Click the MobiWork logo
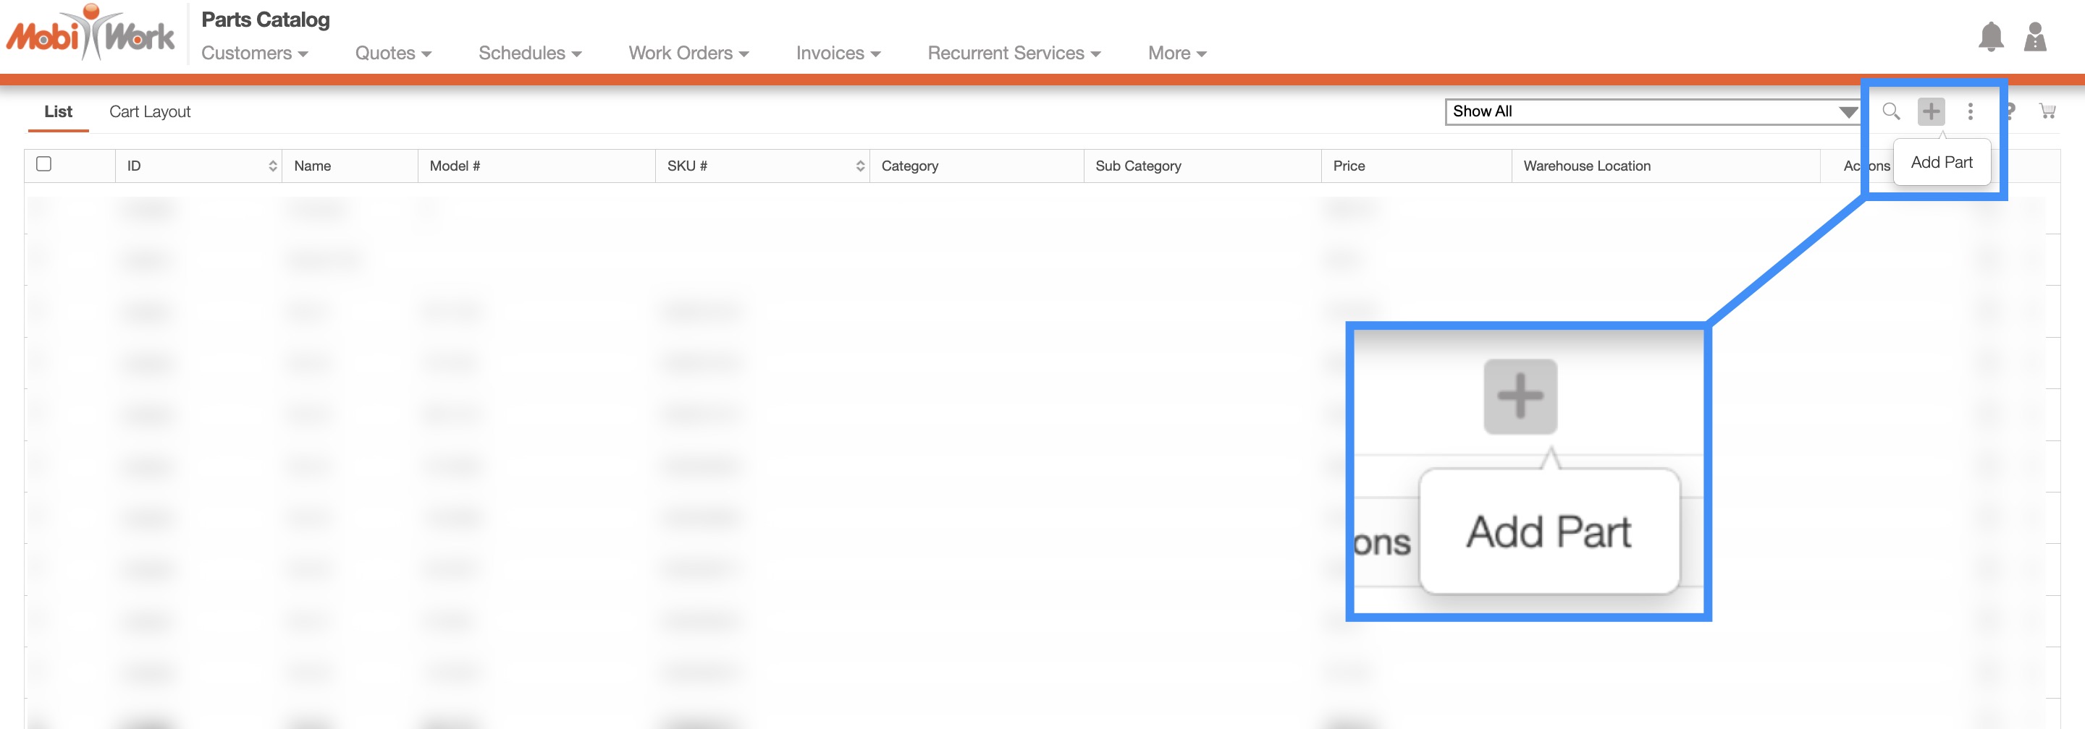 point(90,34)
